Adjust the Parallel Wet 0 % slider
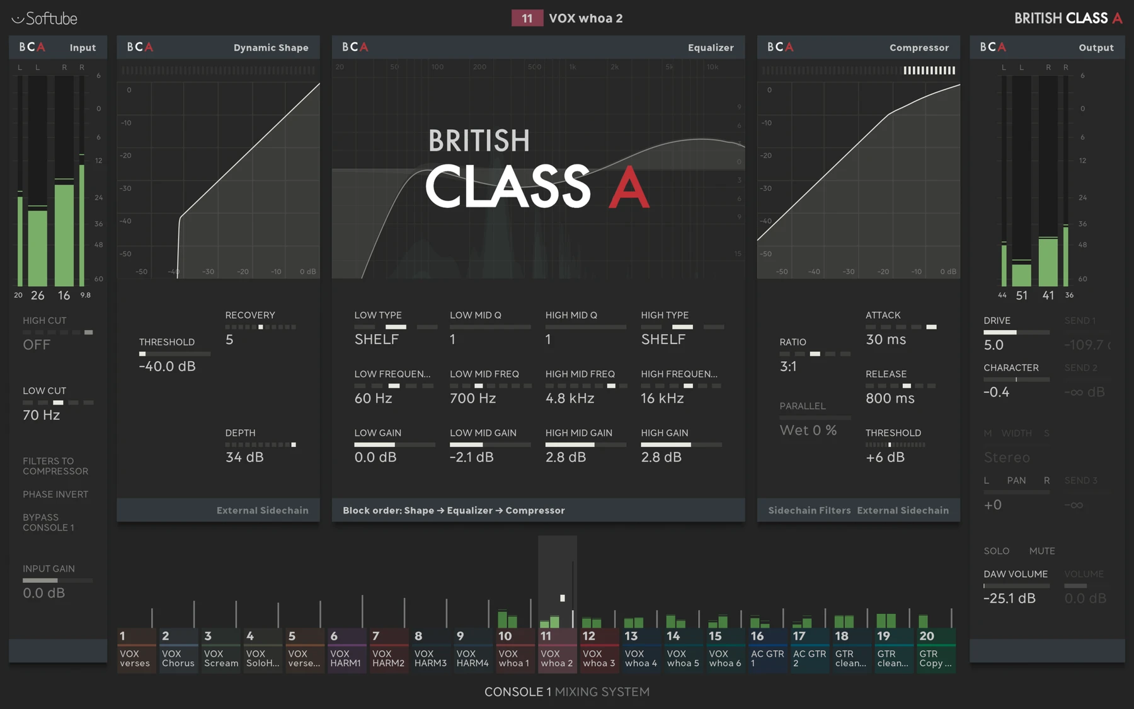Screen dimensions: 1134x709 point(815,417)
